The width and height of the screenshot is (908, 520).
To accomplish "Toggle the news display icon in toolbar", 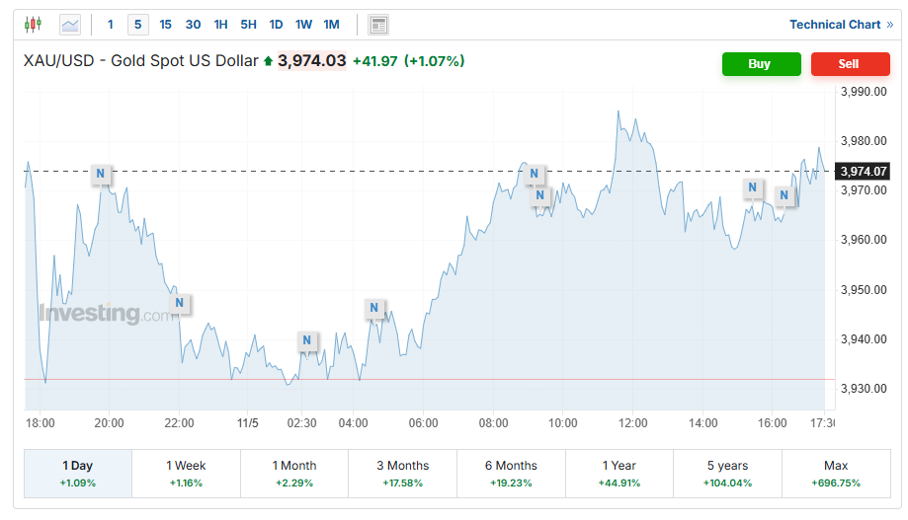I will [377, 25].
